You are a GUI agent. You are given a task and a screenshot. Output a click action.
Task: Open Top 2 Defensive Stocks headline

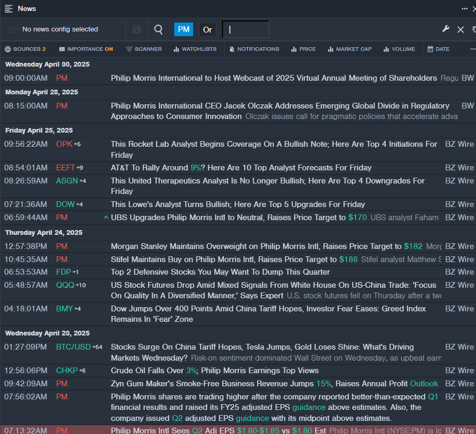[x=220, y=272]
